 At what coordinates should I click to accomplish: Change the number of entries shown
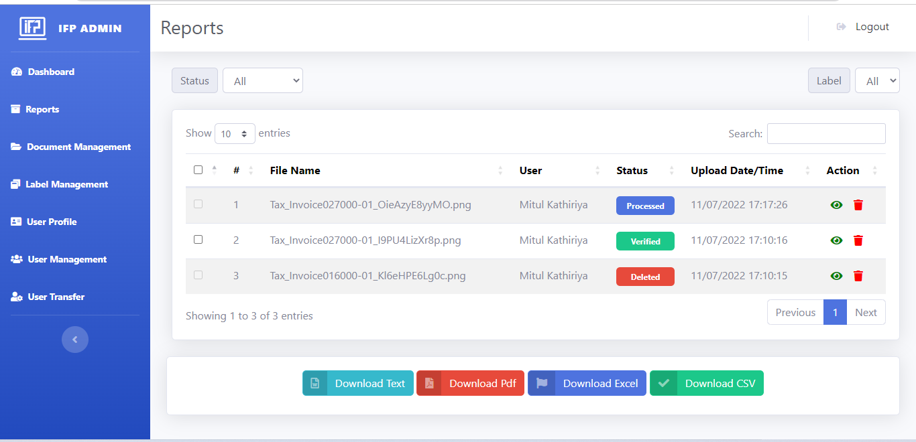pyautogui.click(x=235, y=134)
